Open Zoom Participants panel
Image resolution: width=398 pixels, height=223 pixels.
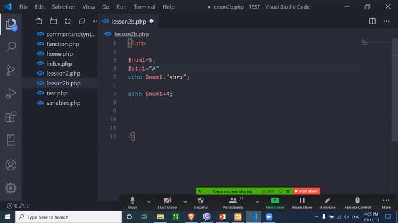tap(233, 203)
